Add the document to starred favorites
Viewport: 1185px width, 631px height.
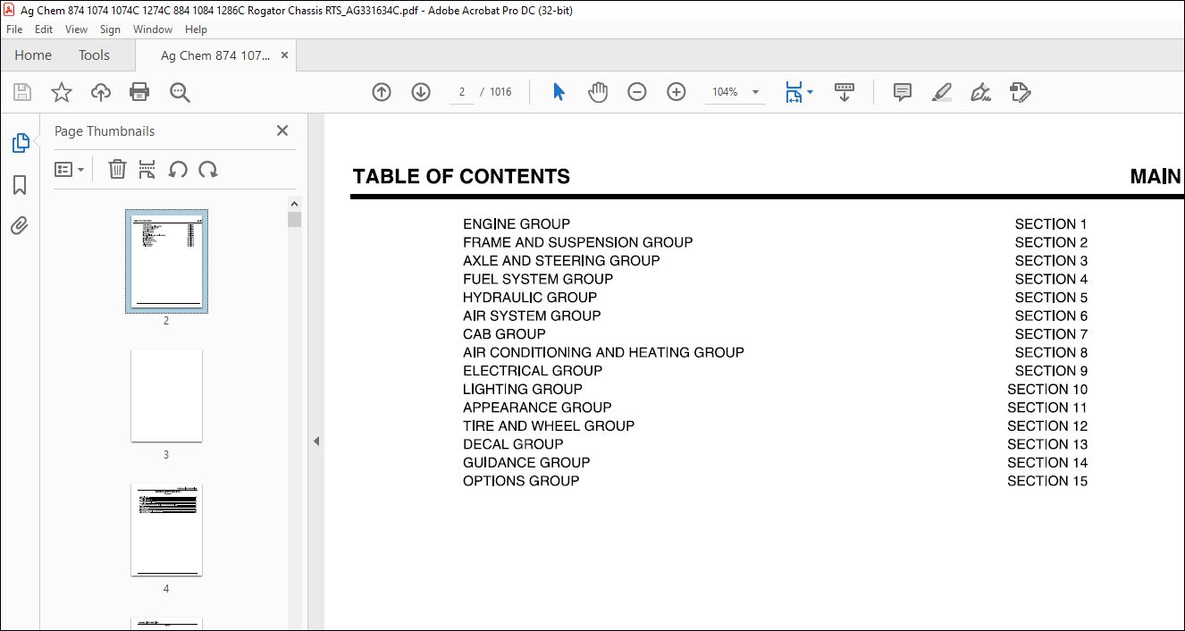[61, 92]
